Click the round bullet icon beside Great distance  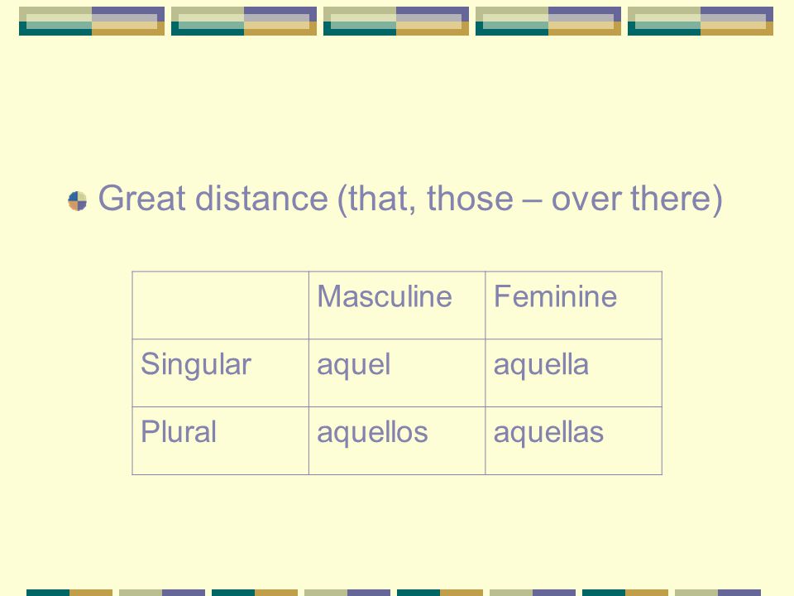[x=78, y=201]
